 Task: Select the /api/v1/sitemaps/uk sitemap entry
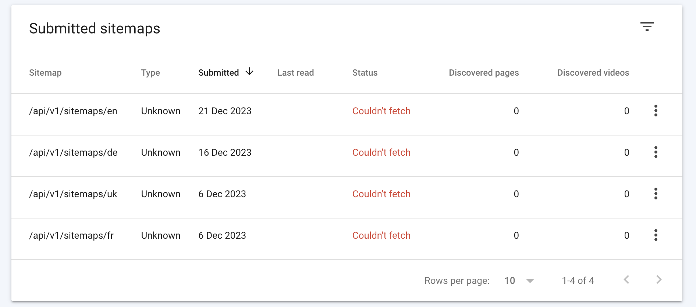[73, 194]
